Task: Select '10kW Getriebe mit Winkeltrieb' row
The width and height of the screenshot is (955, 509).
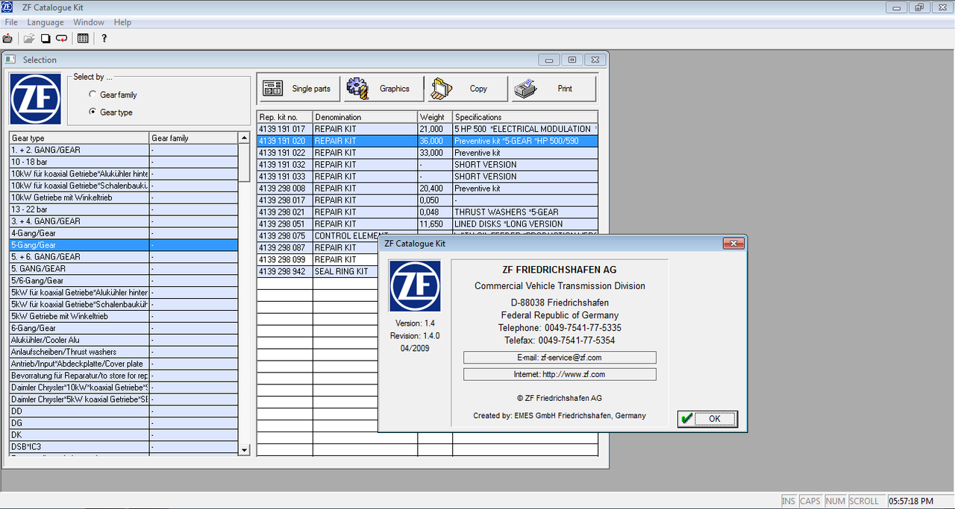Action: (124, 197)
